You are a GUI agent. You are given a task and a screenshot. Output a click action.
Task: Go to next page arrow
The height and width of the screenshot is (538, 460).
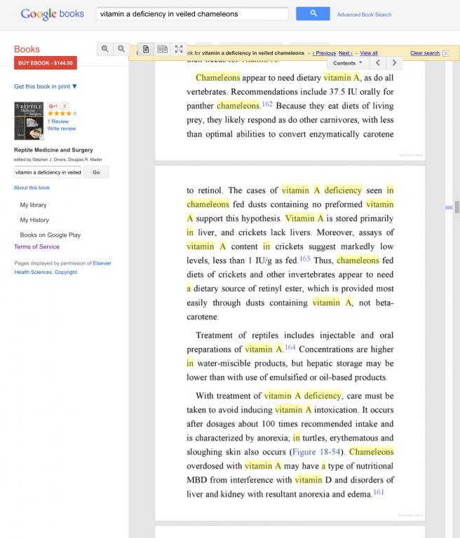(x=394, y=63)
